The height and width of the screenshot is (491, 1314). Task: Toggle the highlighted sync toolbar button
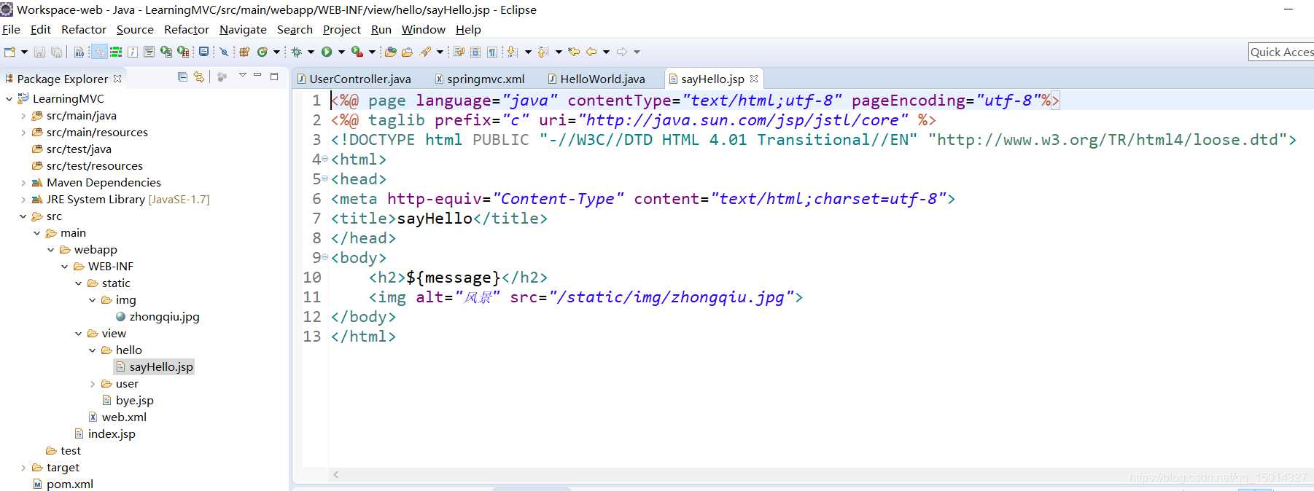99,52
